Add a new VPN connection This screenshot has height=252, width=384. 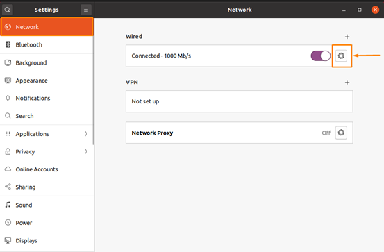pyautogui.click(x=347, y=83)
